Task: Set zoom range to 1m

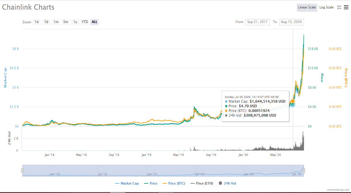Action: pyautogui.click(x=56, y=22)
